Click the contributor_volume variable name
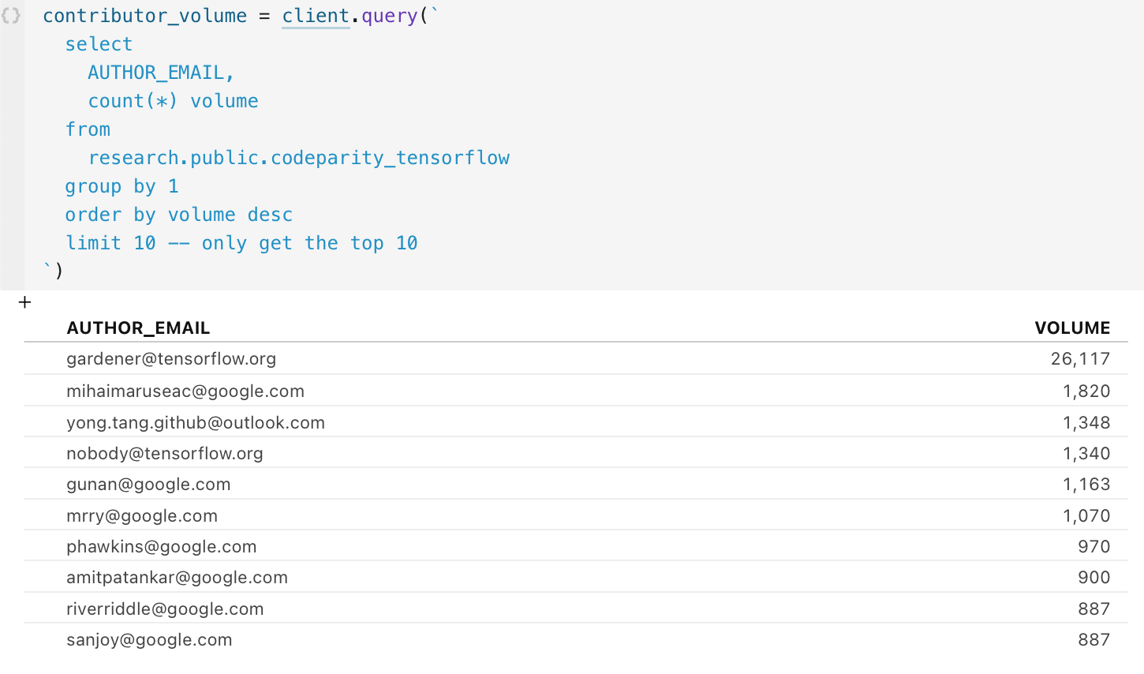 [x=144, y=16]
